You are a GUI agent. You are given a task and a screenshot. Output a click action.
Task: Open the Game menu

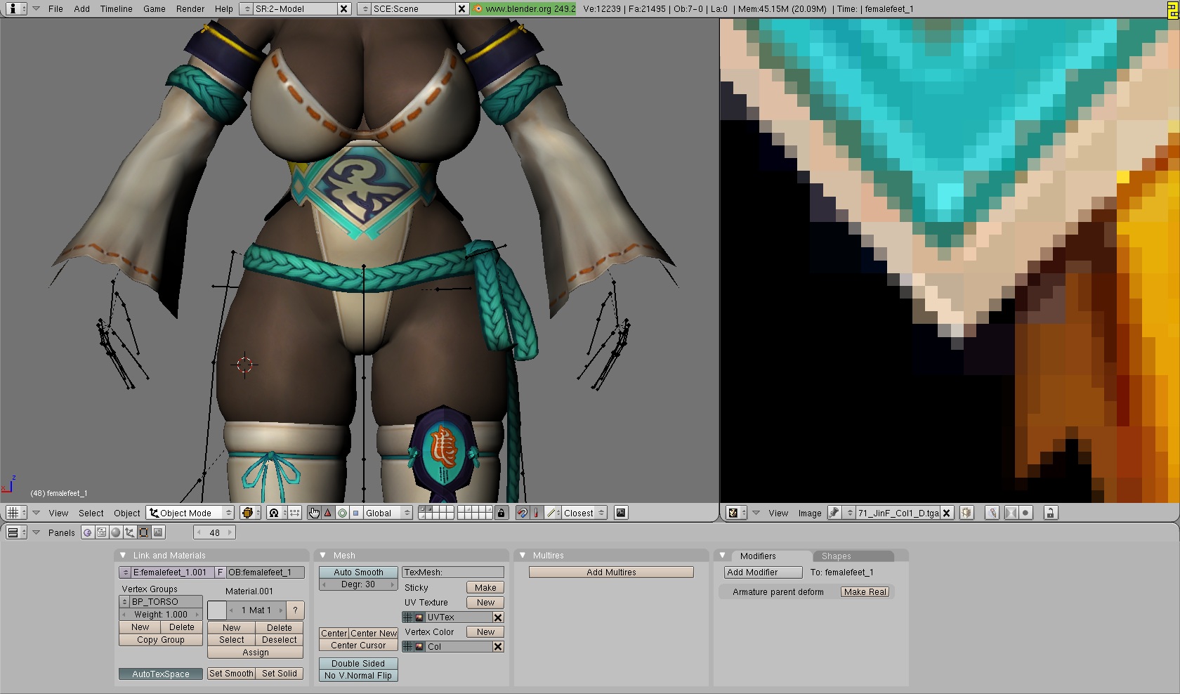click(x=155, y=9)
